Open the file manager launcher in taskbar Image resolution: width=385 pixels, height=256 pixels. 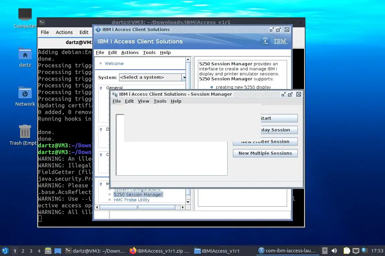coord(48,251)
